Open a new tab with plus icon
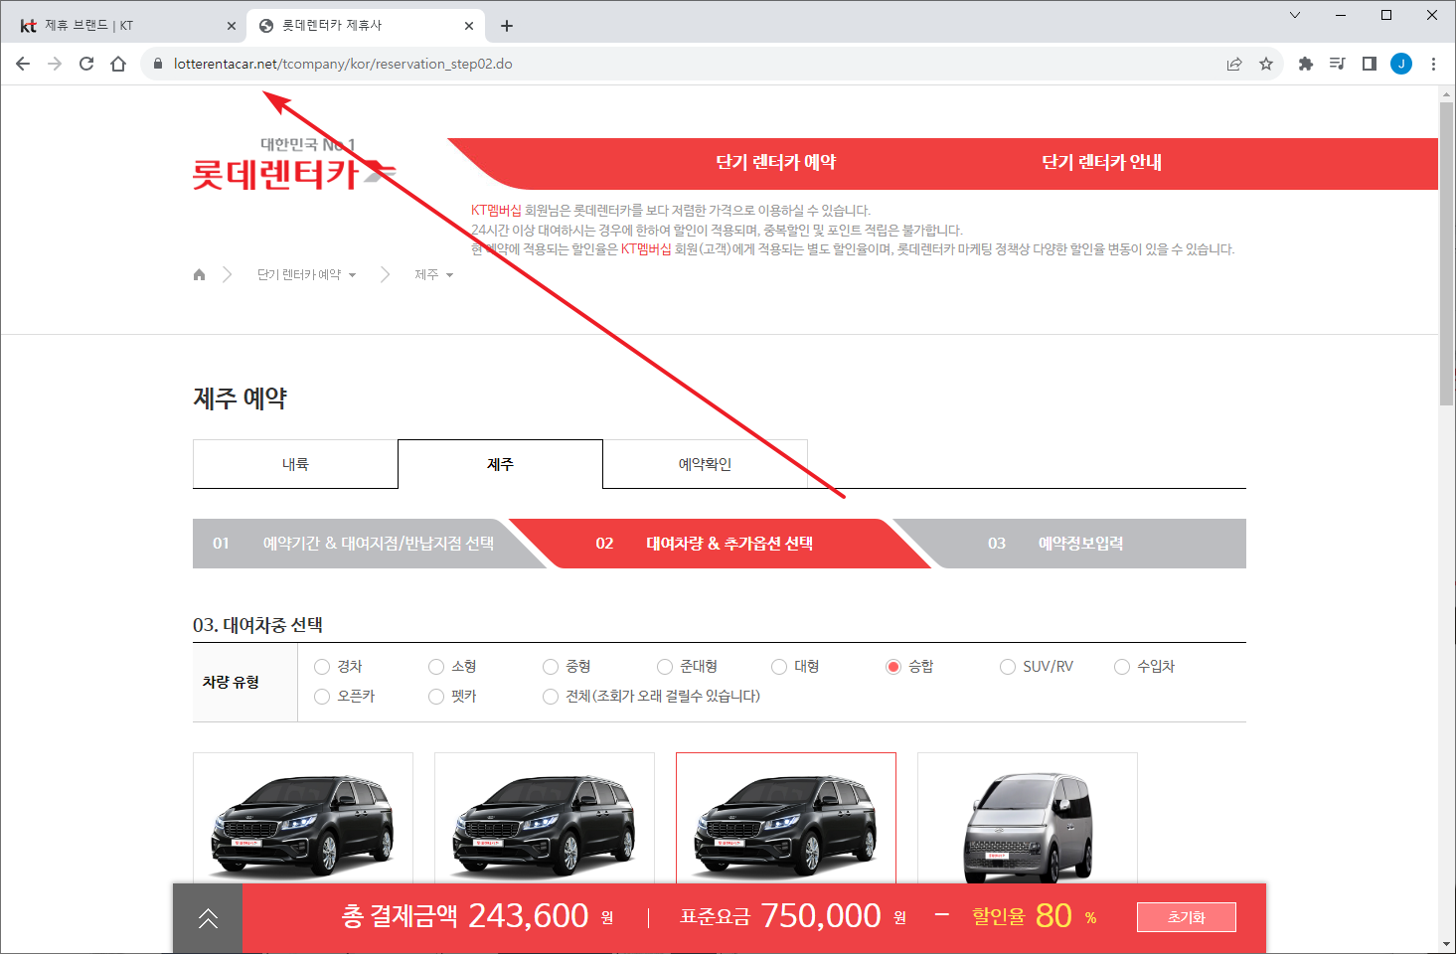 [x=507, y=26]
